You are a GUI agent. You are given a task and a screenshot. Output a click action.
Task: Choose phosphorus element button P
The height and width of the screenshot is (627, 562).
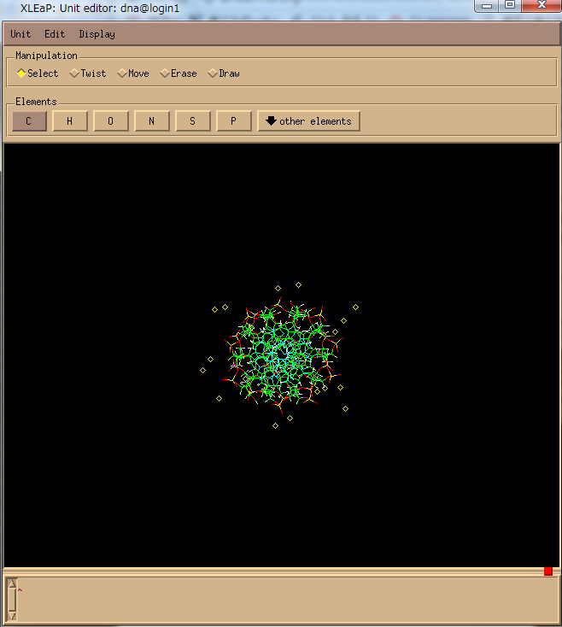234,121
